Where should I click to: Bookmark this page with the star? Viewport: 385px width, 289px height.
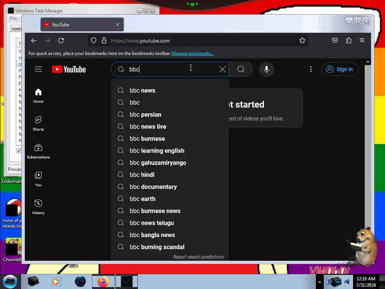click(x=302, y=40)
